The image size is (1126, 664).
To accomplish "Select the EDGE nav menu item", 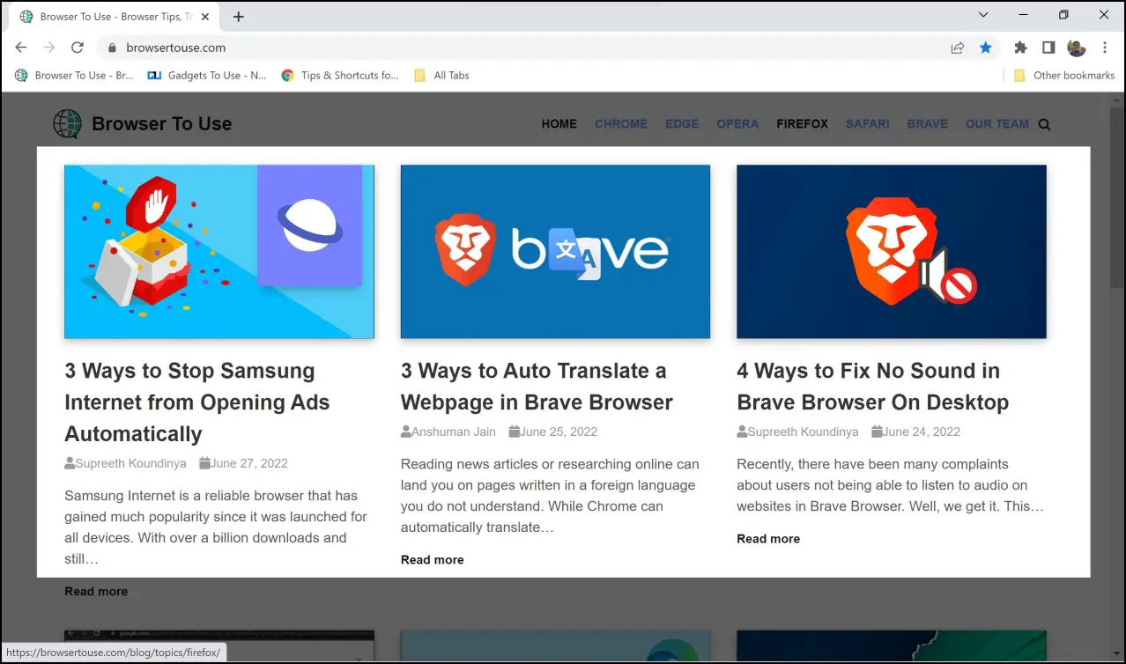I will pyautogui.click(x=682, y=124).
